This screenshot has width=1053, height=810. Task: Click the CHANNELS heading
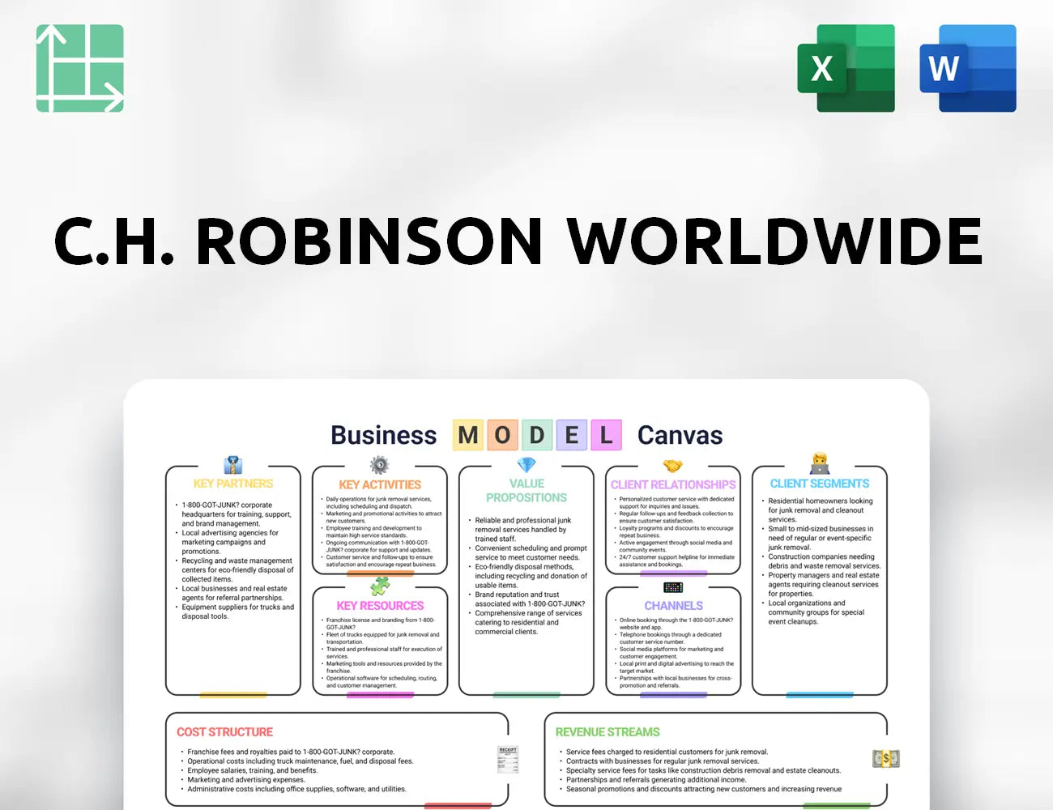[673, 606]
